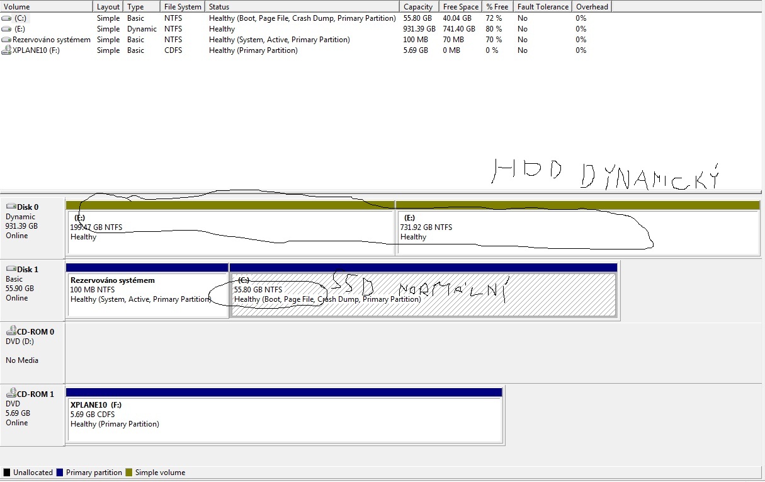
Task: Select the Rezervováno systémem volume row
Action: click(306, 40)
